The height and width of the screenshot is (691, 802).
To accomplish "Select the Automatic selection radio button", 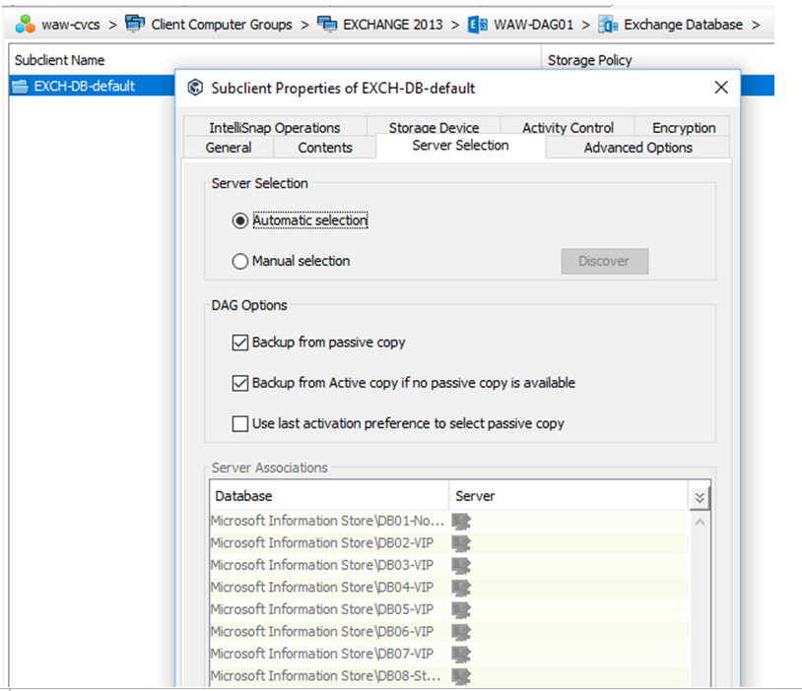I will click(239, 220).
